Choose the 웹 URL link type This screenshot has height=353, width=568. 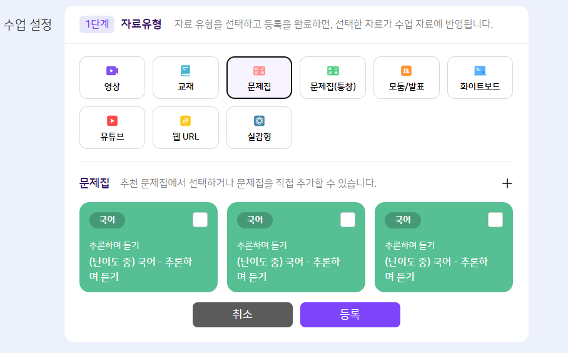(x=186, y=128)
